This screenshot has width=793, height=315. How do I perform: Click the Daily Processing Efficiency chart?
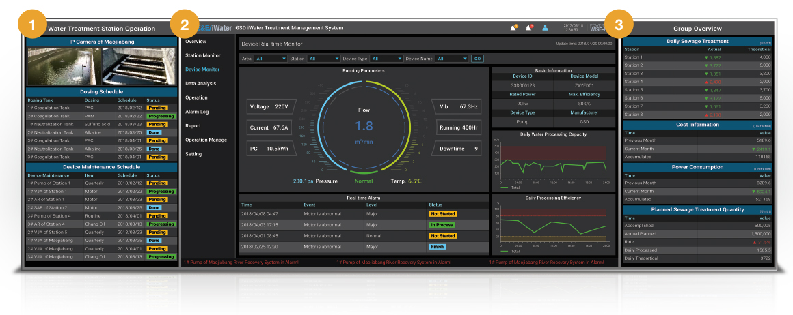click(x=553, y=224)
